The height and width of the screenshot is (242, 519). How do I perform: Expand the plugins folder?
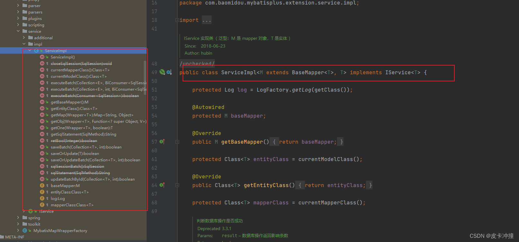coord(18,18)
